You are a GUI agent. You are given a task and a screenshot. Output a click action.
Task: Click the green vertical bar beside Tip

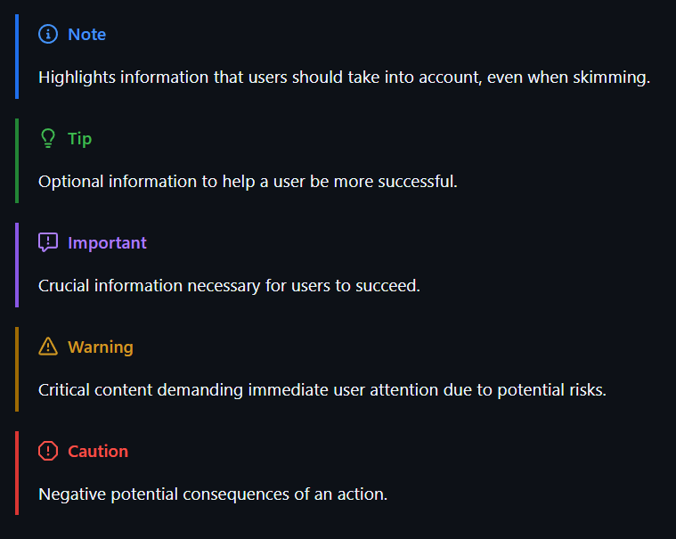tap(17, 160)
